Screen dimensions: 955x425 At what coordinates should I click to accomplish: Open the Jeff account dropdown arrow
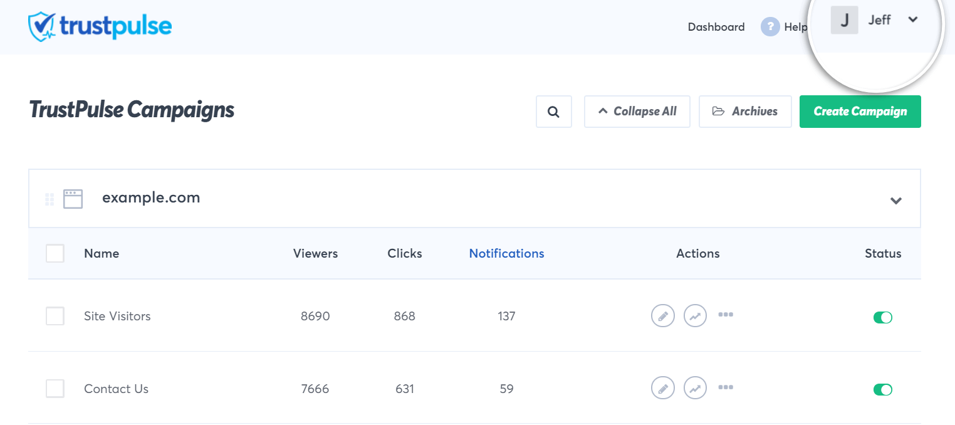913,20
